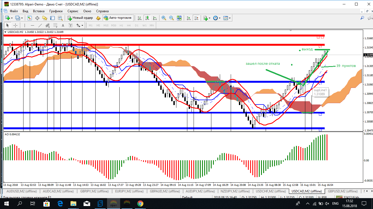Expand the Periods dropdown arrow
Image resolution: width=373 pixels, height=209 pixels.
point(220,18)
